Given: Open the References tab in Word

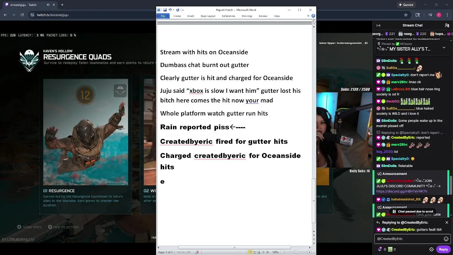Looking at the screenshot, I should click(228, 16).
